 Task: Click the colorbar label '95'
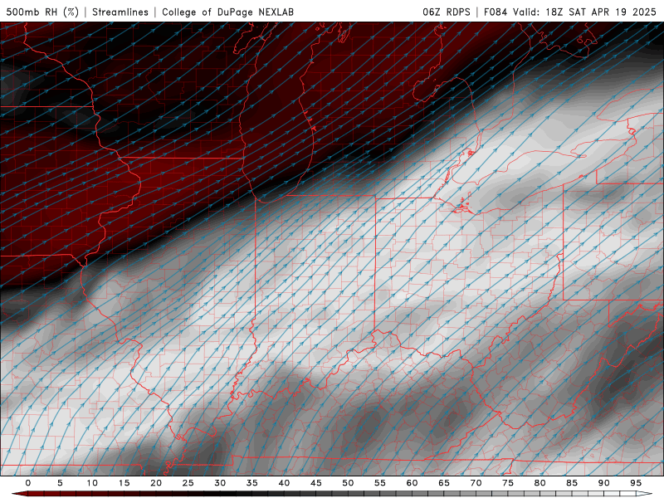tap(636, 483)
